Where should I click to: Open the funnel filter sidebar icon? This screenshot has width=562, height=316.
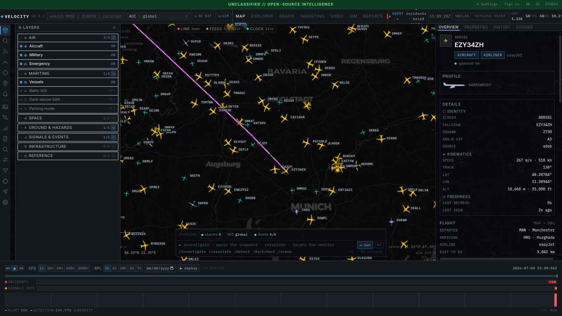tap(5, 171)
